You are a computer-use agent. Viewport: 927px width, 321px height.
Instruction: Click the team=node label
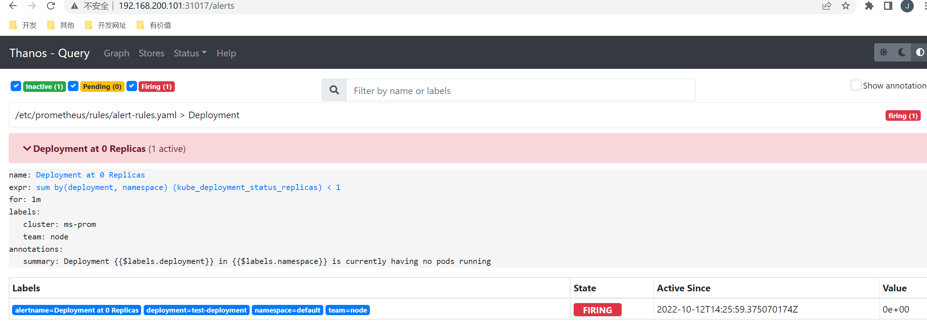pos(347,310)
